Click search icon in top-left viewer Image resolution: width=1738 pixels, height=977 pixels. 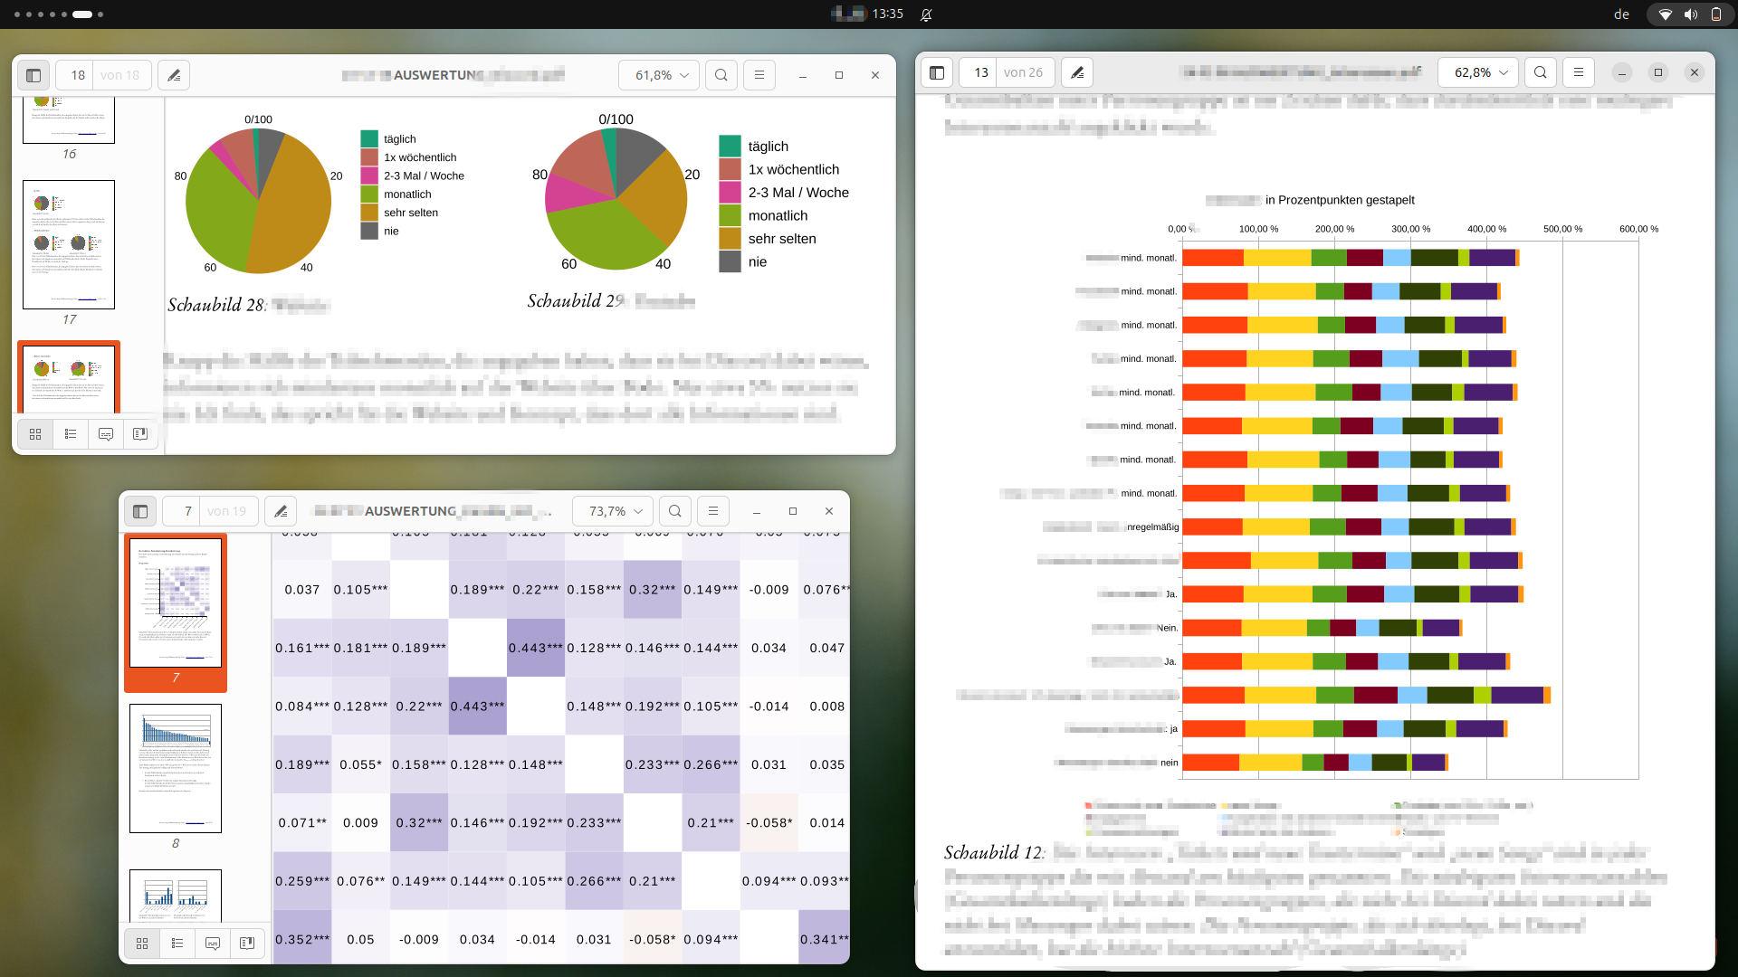click(721, 75)
